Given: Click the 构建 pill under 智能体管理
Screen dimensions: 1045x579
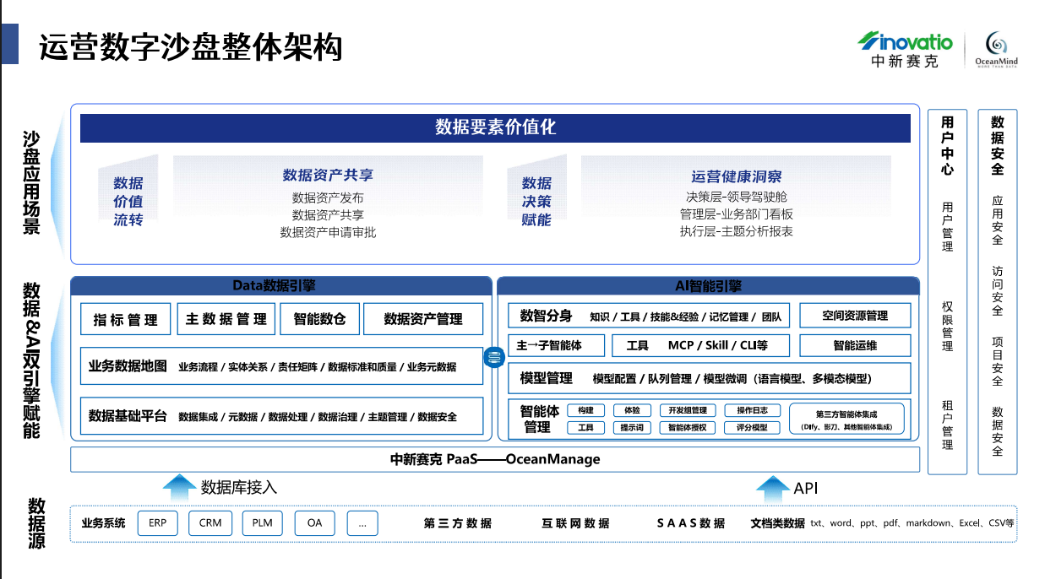Looking at the screenshot, I should point(585,410).
